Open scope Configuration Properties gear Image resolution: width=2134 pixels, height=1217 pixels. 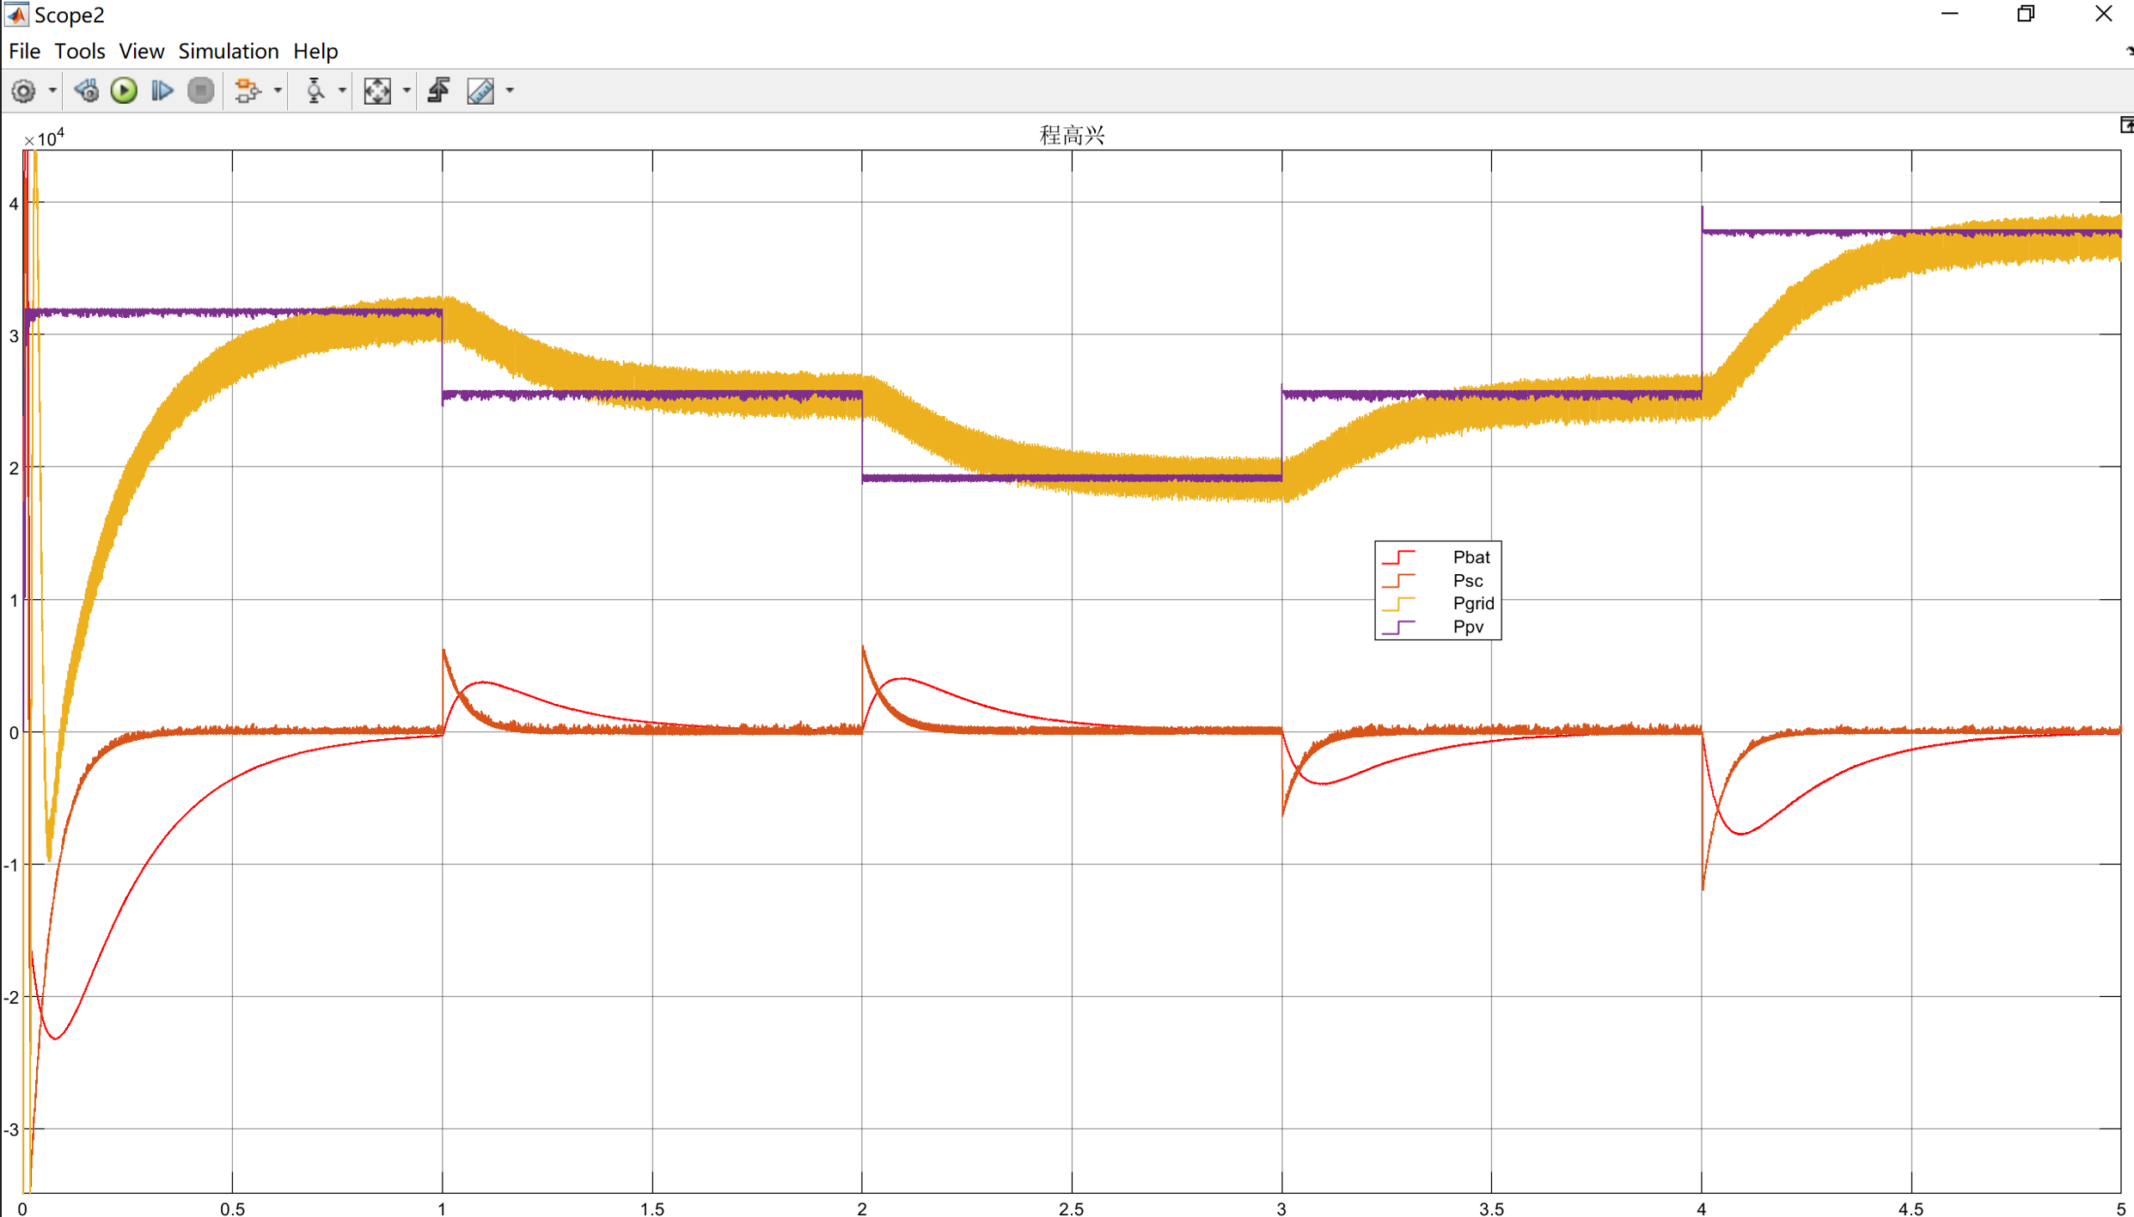pos(23,90)
